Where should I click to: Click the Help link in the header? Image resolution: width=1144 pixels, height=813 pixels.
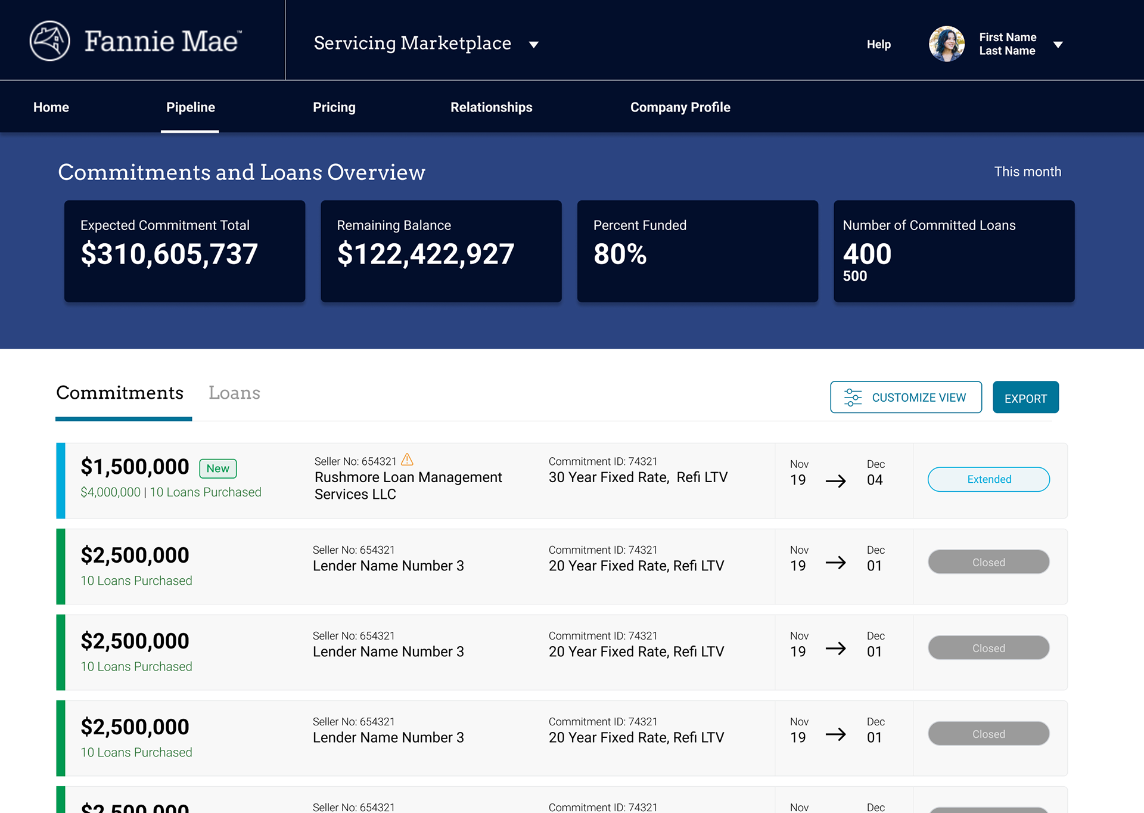(878, 45)
